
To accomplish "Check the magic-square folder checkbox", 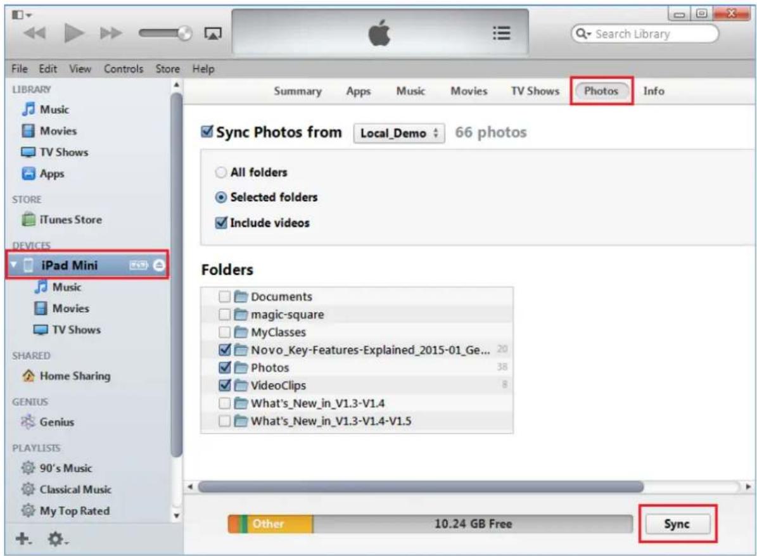I will [x=224, y=314].
